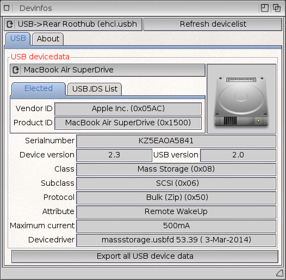Click Export all USB device data button
Screen dimensions: 286x280
point(145,257)
